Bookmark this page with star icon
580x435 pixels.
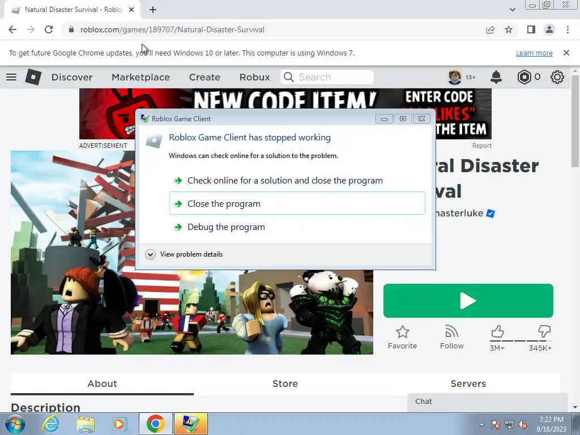click(509, 29)
